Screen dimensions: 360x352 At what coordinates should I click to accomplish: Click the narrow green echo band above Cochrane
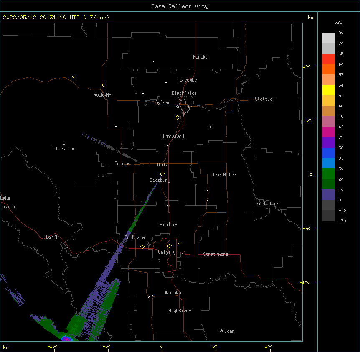tap(136, 219)
